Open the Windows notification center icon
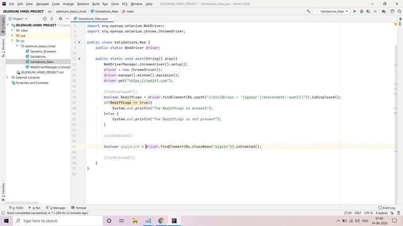Image resolution: width=403 pixels, height=226 pixels. pos(395,220)
